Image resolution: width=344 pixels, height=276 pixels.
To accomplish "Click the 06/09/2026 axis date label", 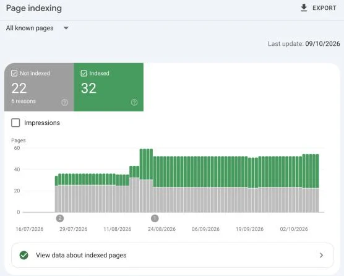I will point(205,229).
